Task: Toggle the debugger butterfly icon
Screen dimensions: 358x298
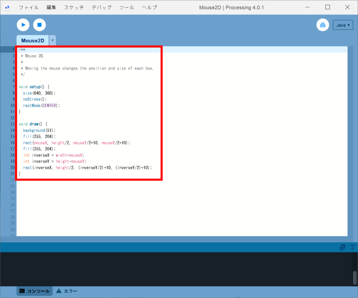Action: (323, 25)
